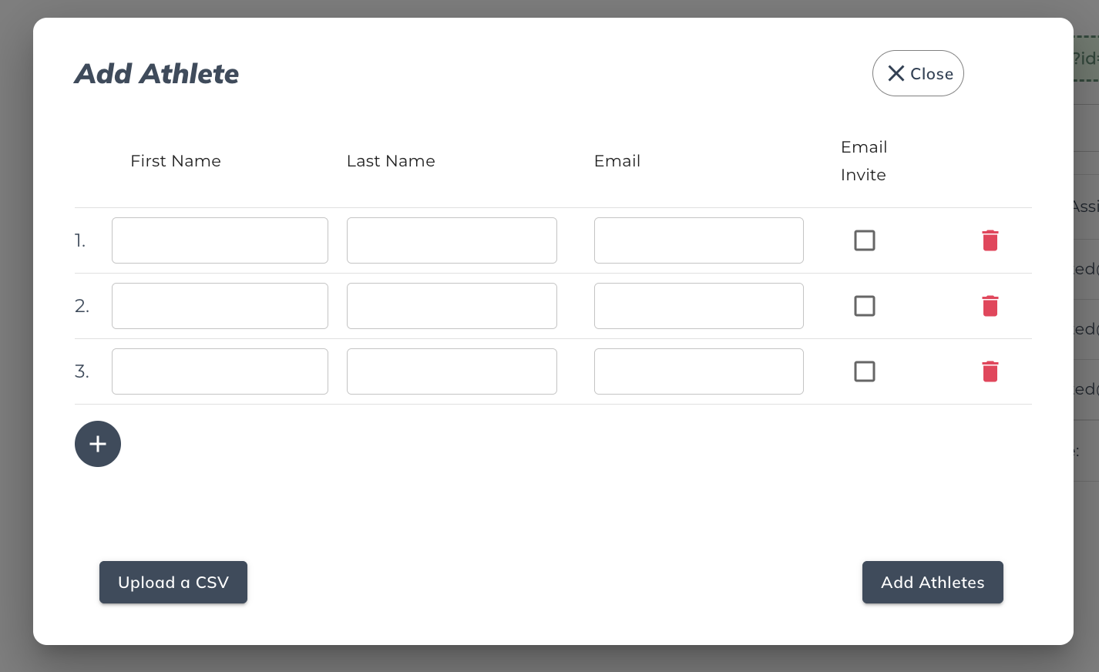Image resolution: width=1099 pixels, height=672 pixels.
Task: Focus Email field in row 3
Action: [698, 371]
